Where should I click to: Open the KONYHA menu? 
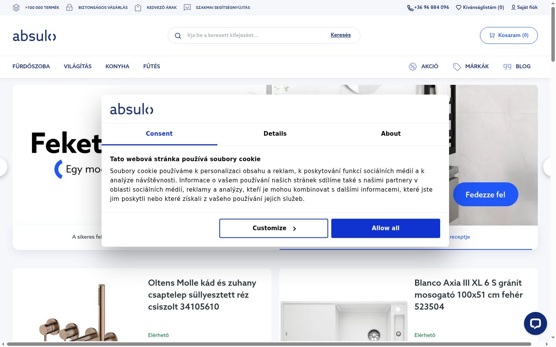pyautogui.click(x=117, y=66)
